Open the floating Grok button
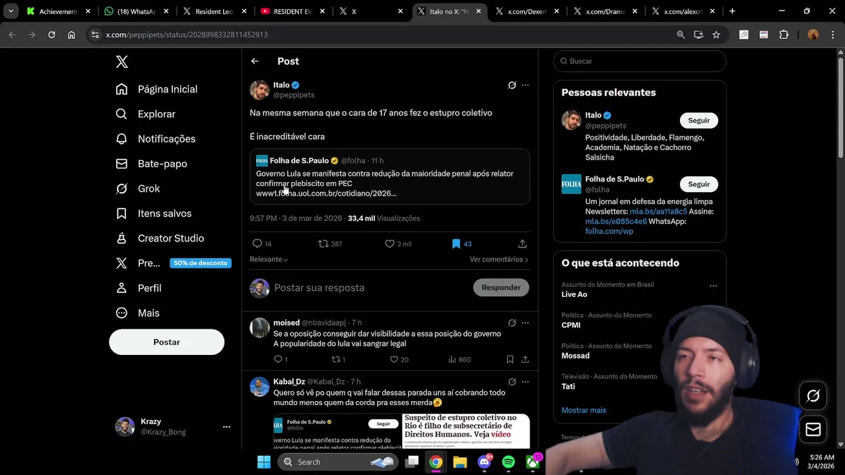The image size is (845, 475). [x=813, y=396]
